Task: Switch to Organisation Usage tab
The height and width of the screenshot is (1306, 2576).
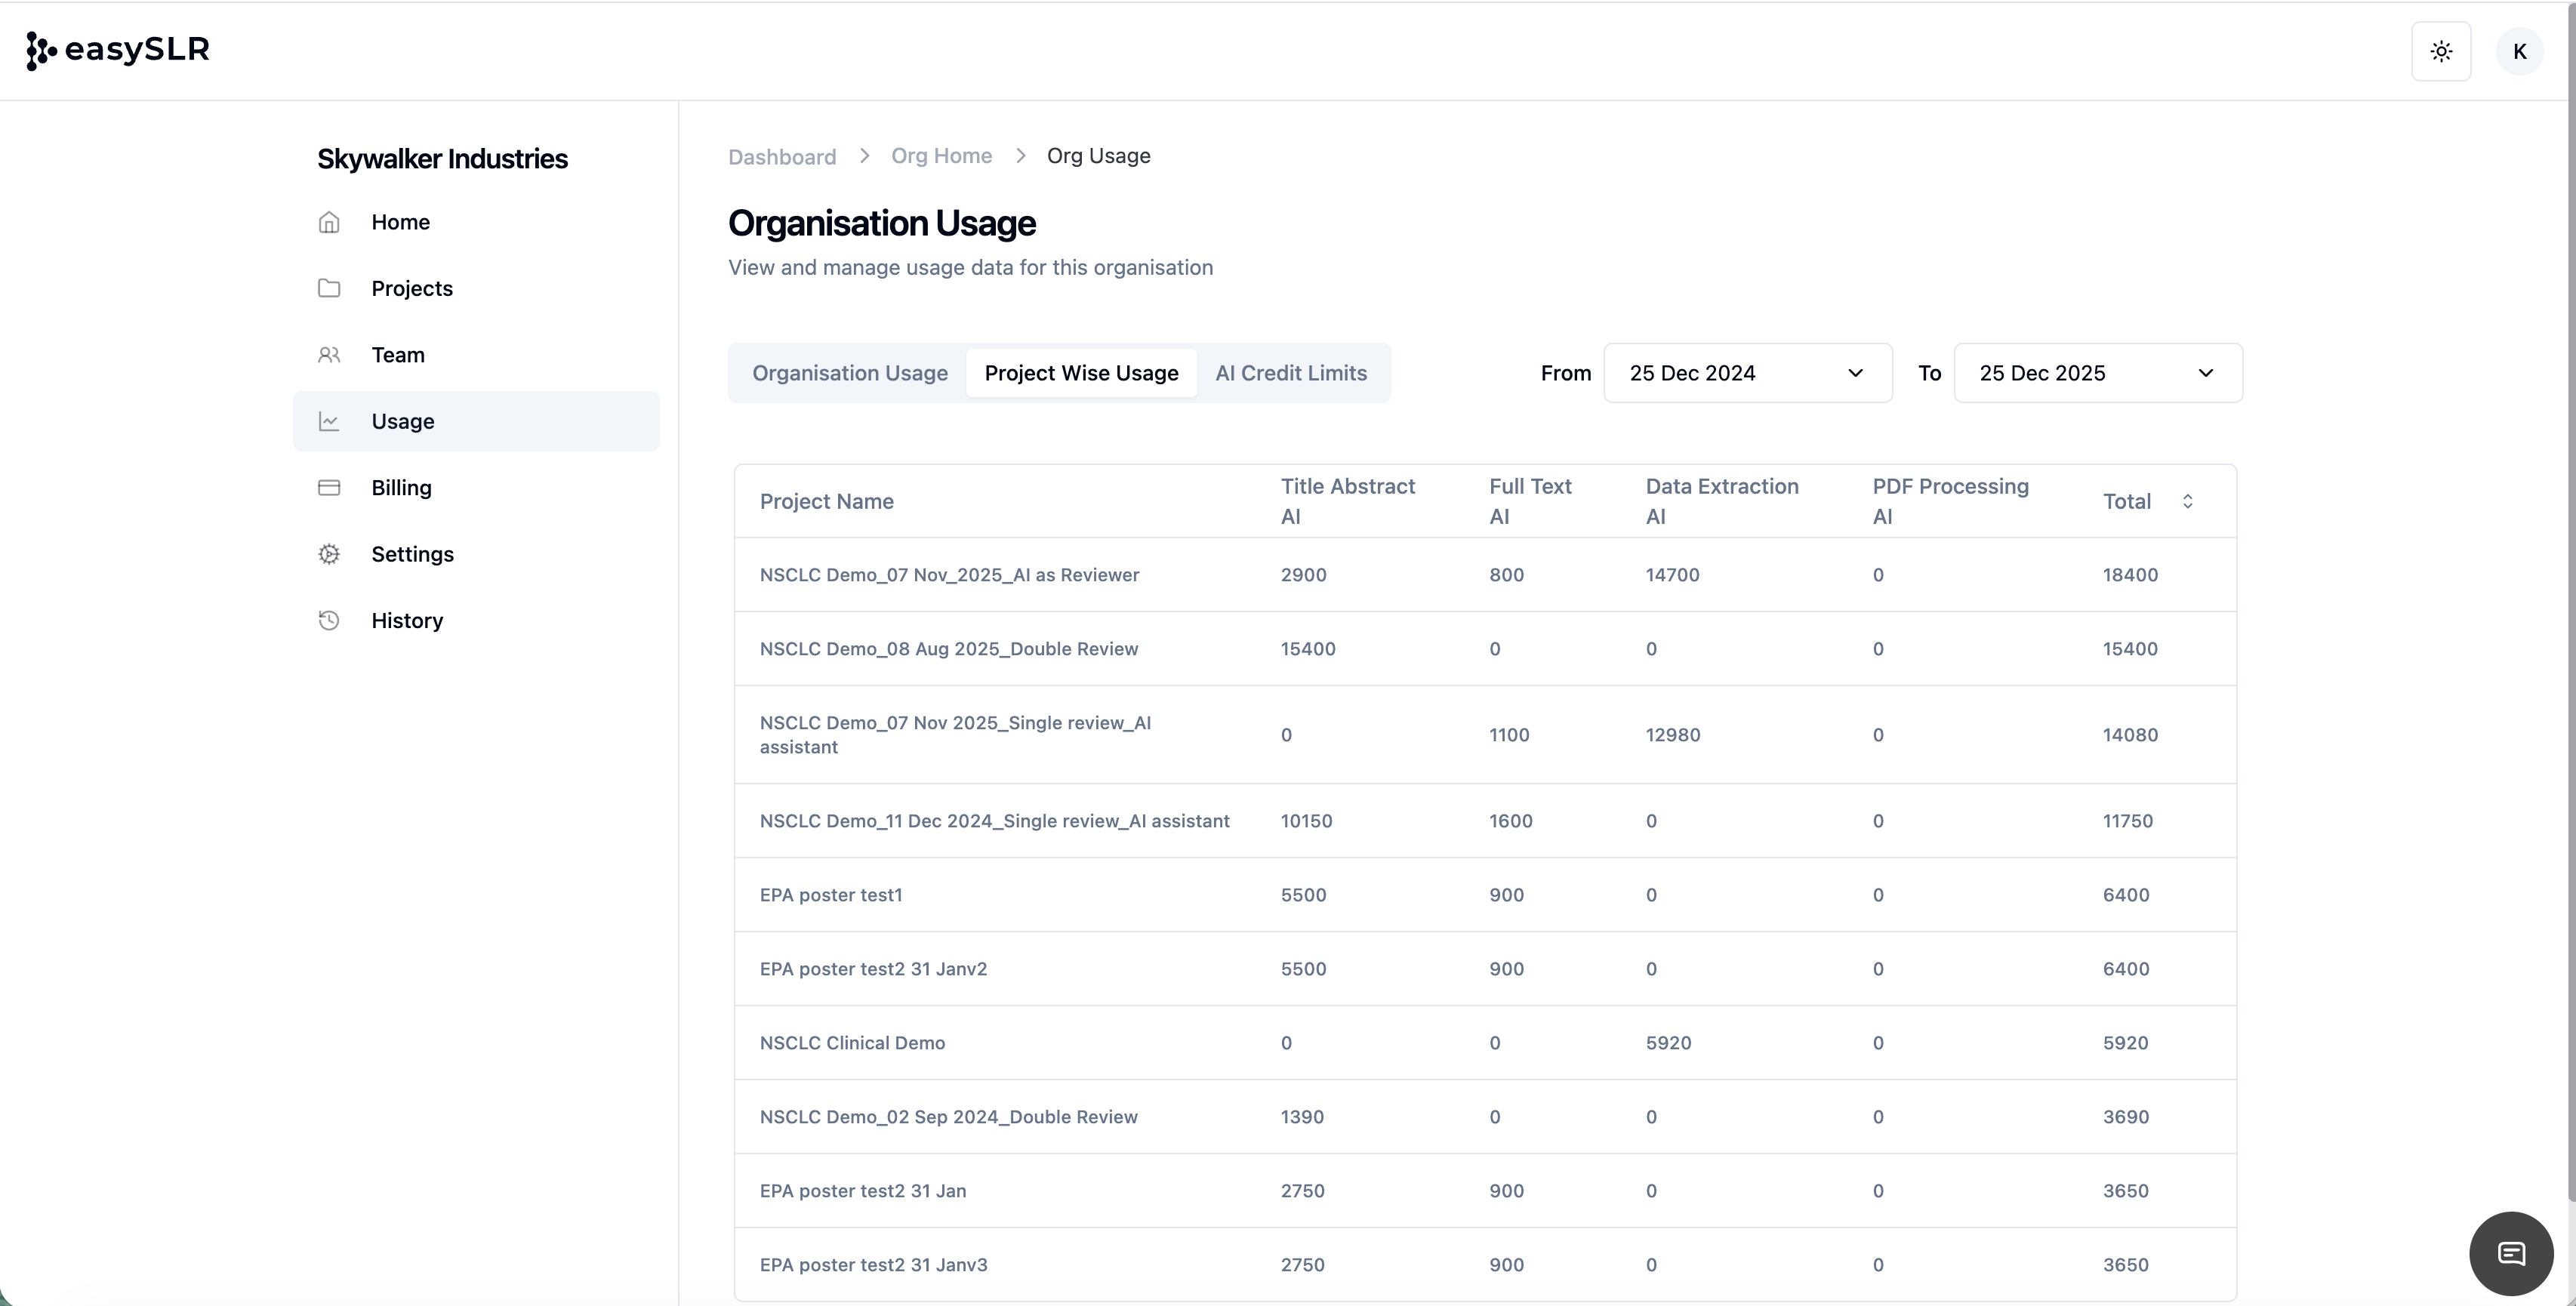Action: coord(849,373)
